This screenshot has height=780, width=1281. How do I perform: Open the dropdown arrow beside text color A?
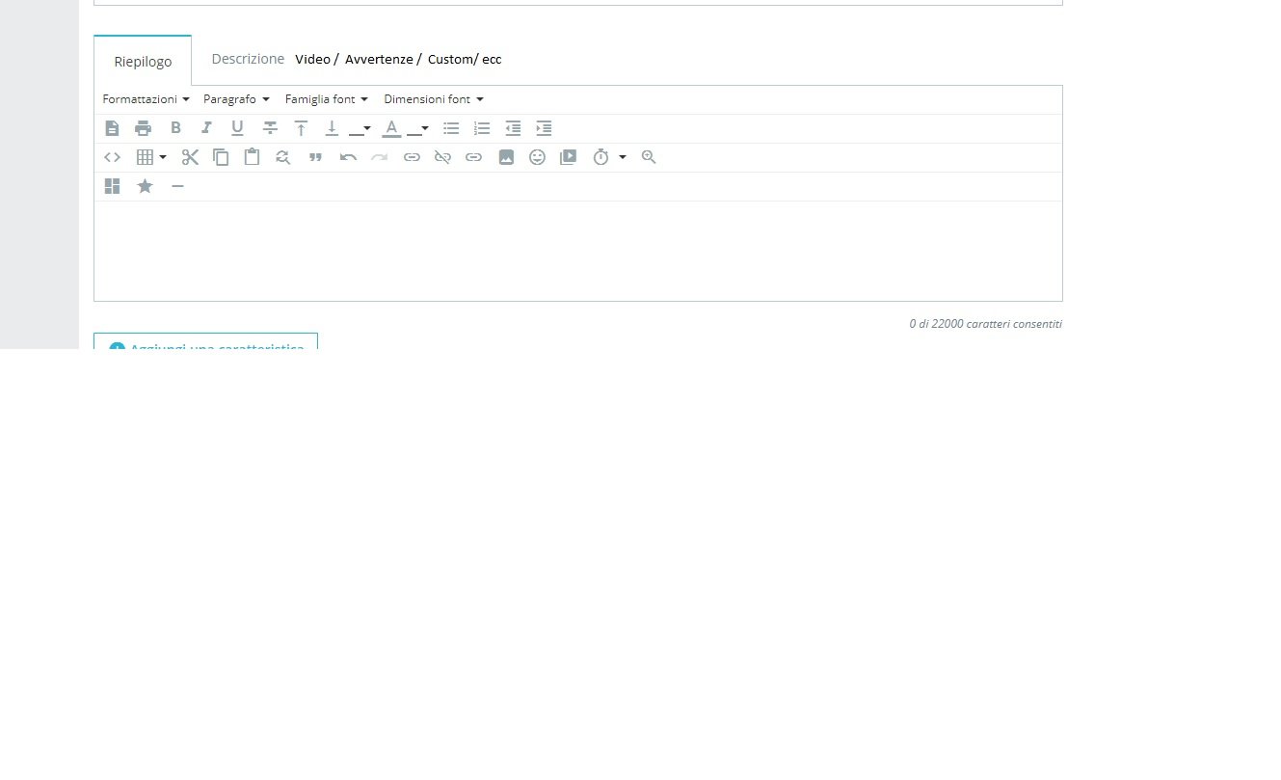pos(425,128)
